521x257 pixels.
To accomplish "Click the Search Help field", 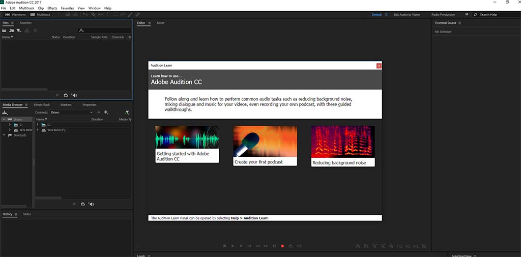I will 497,15.
